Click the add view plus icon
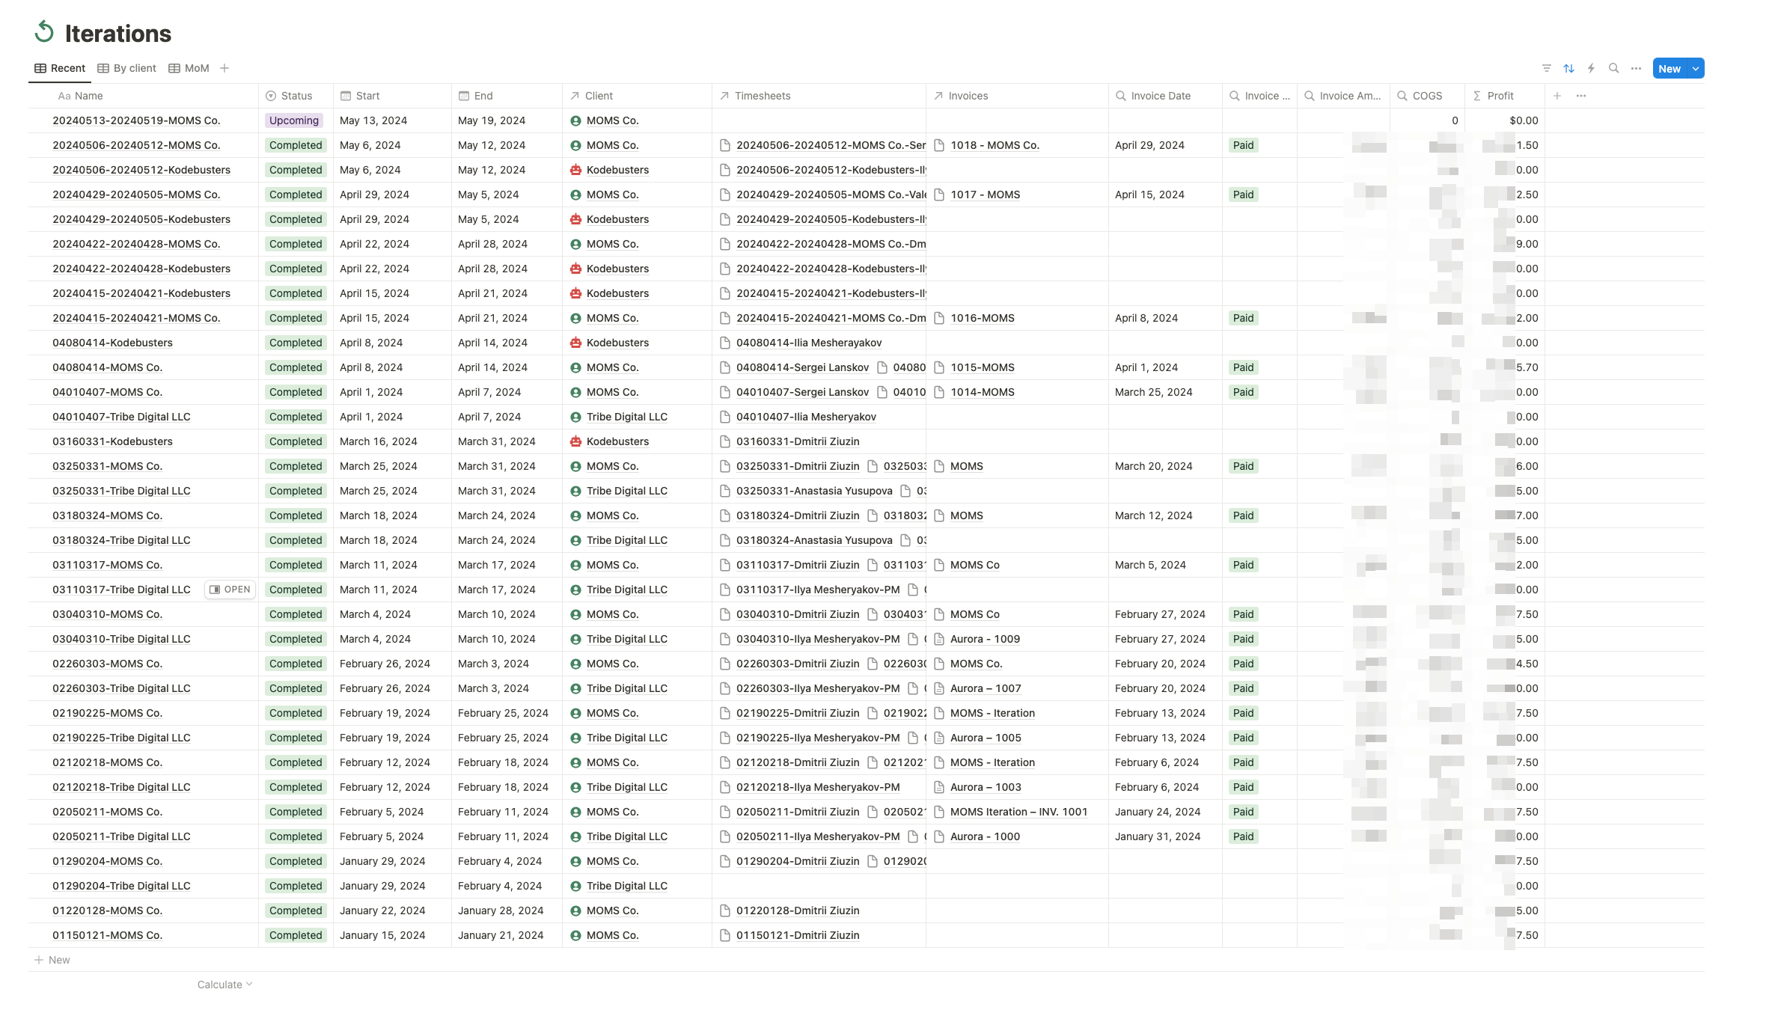 pos(224,68)
